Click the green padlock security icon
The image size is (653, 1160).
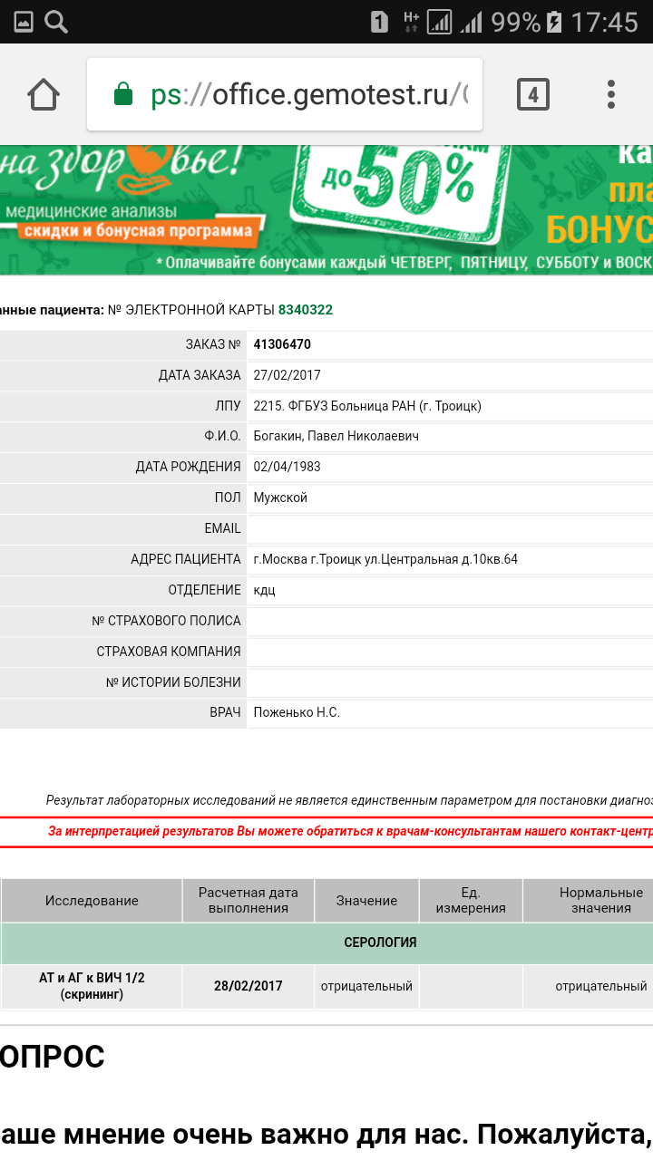point(122,94)
